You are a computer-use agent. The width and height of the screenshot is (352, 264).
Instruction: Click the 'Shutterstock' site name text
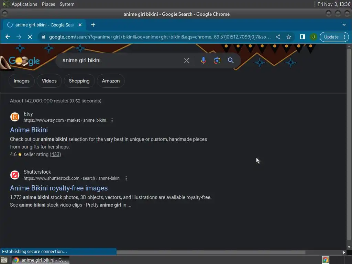coord(37,172)
